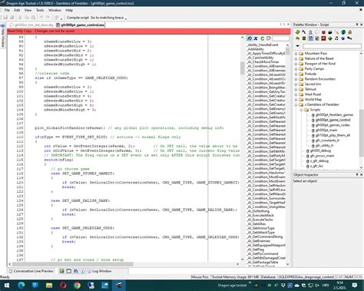
Task: Click the variables X icon above function list
Action: tap(256, 38)
